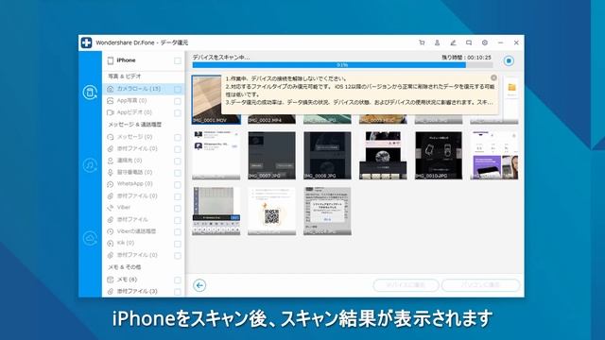Click the パソコンに復元 button
Image resolution: width=605 pixels, height=340 pixels.
481,285
